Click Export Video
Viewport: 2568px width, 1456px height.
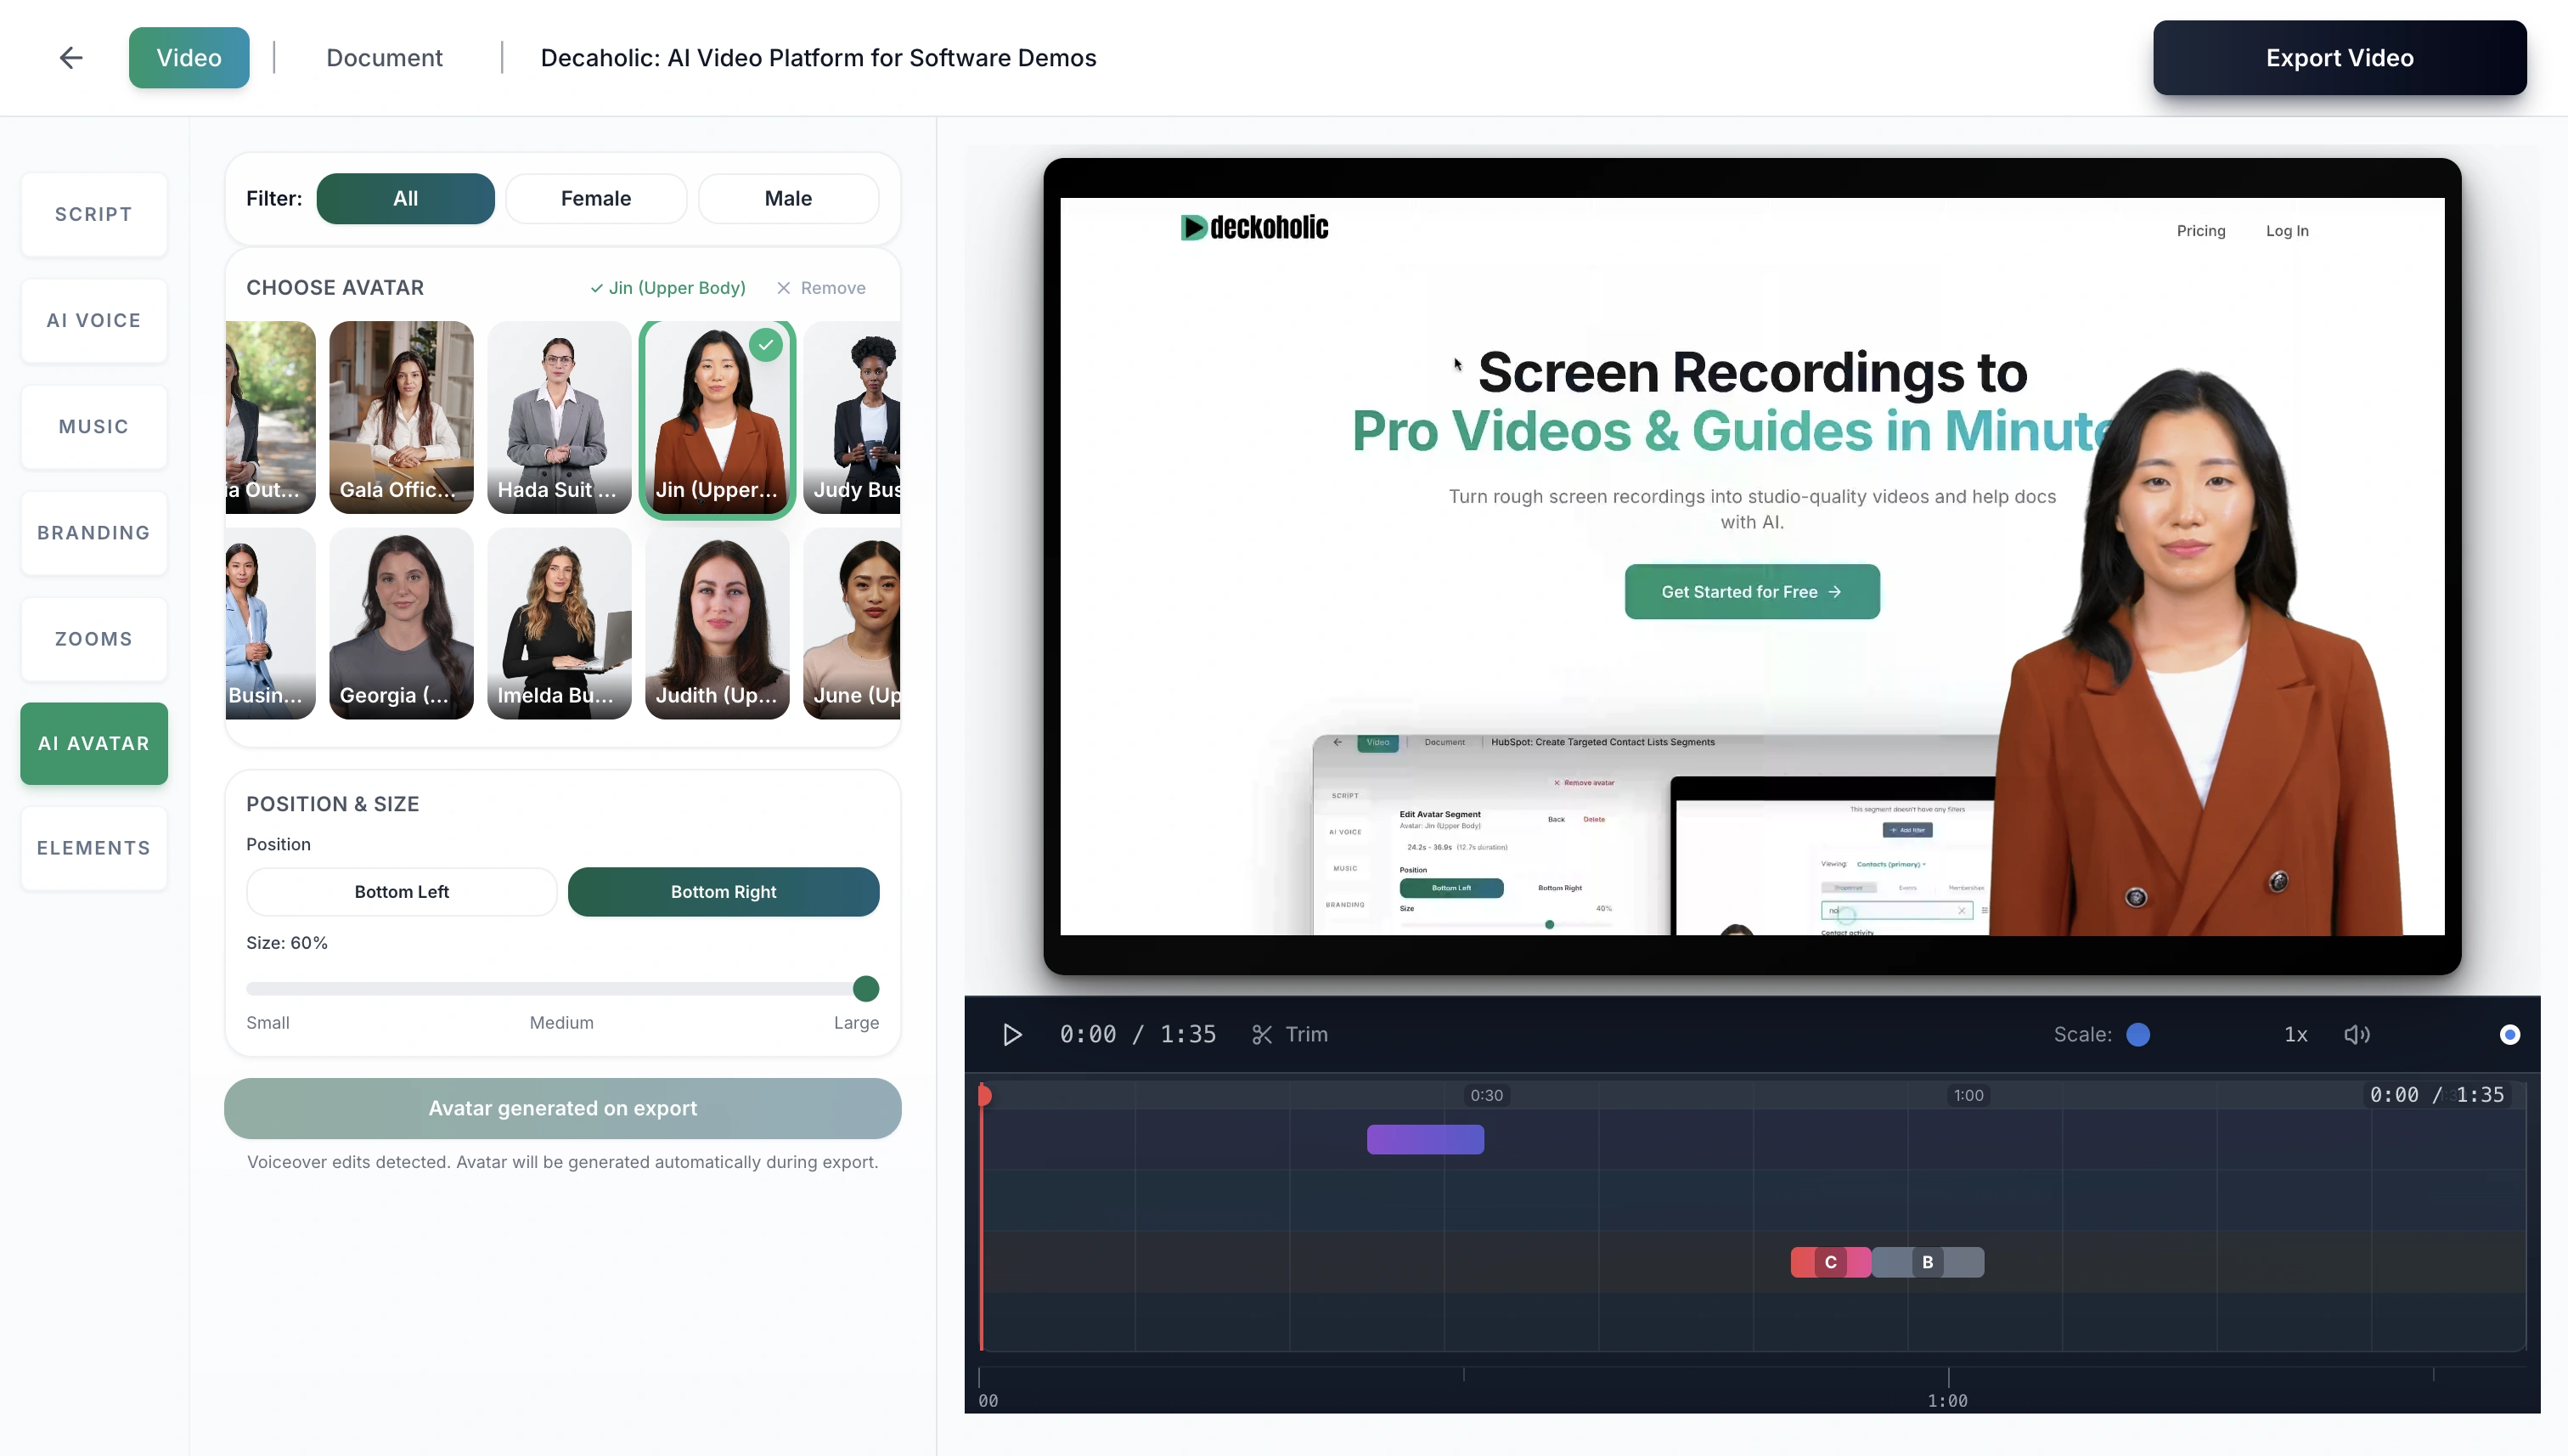[x=2339, y=57]
